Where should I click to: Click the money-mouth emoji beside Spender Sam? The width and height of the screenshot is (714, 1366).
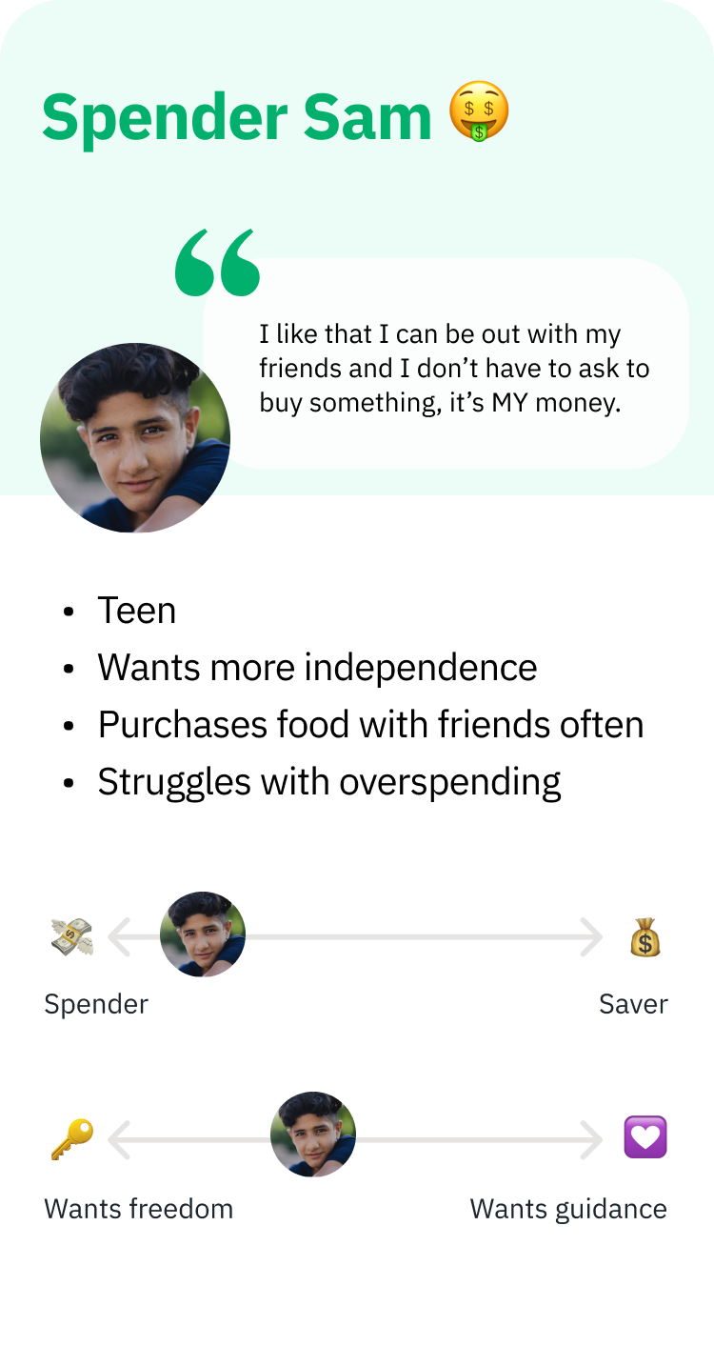point(479,112)
